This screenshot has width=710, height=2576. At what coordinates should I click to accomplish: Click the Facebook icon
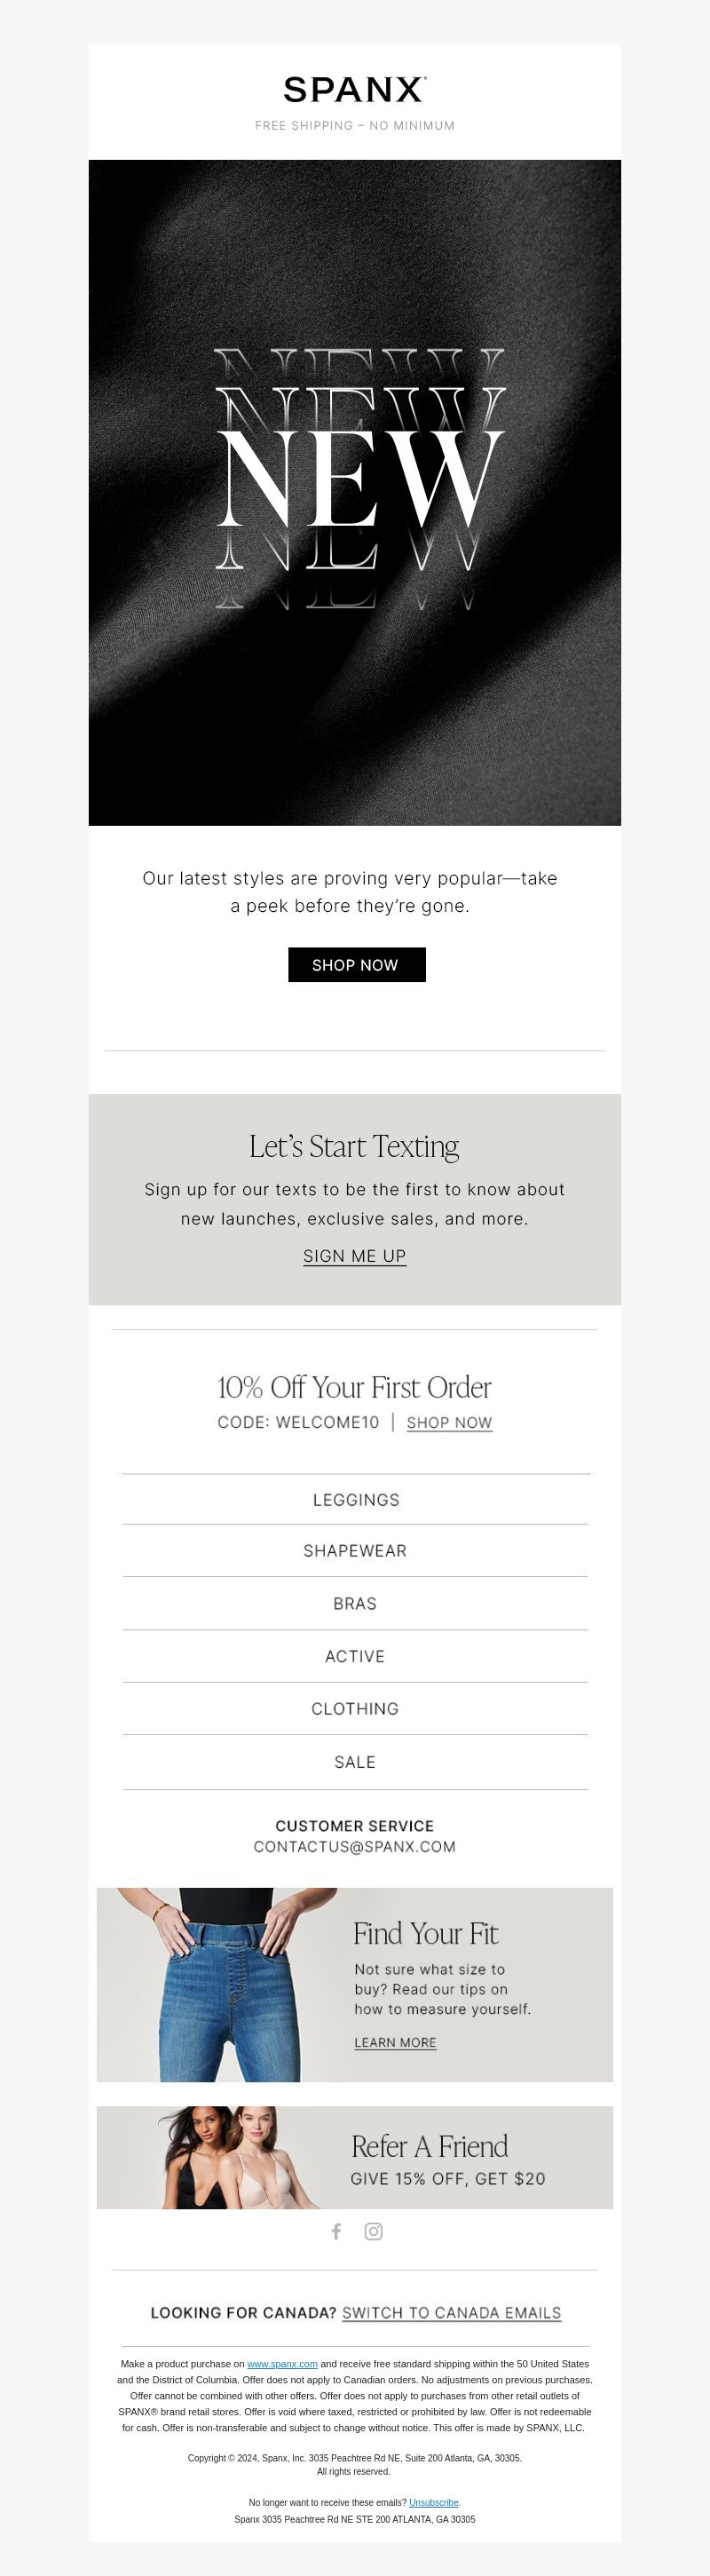pyautogui.click(x=336, y=2231)
